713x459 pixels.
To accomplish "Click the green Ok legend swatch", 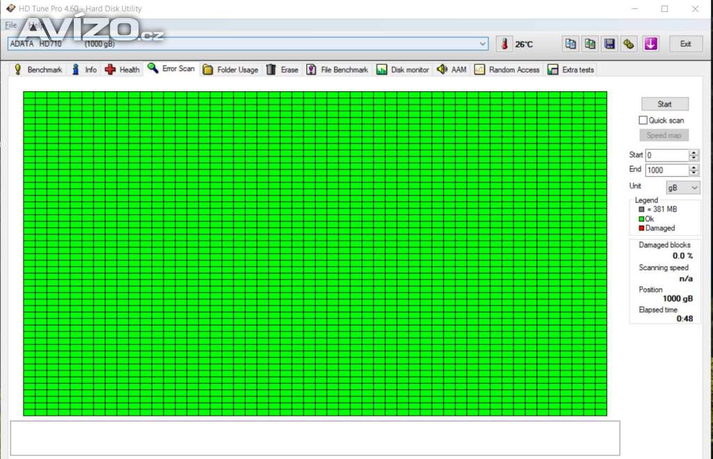I will (641, 219).
